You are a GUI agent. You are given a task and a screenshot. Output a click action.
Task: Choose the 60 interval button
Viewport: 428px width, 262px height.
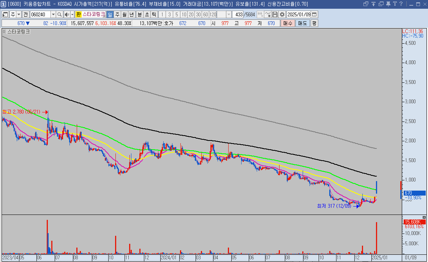coord(205,14)
